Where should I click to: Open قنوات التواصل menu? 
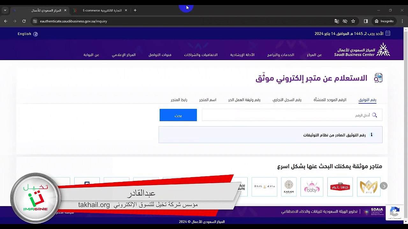160,55
